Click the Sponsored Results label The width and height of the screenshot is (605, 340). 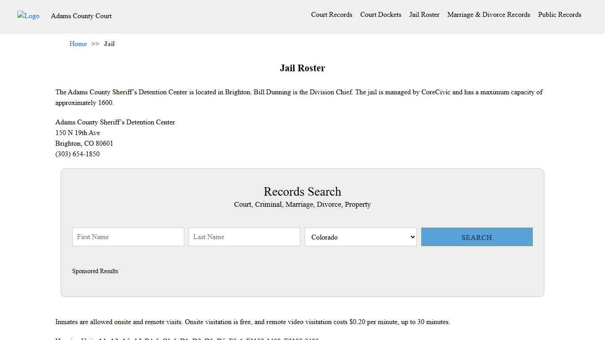coord(95,271)
